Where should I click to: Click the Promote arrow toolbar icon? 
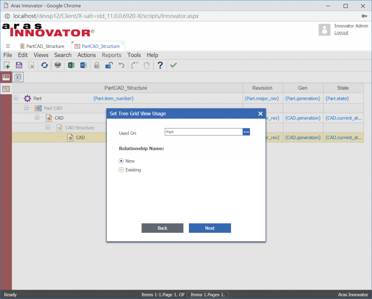(134, 65)
